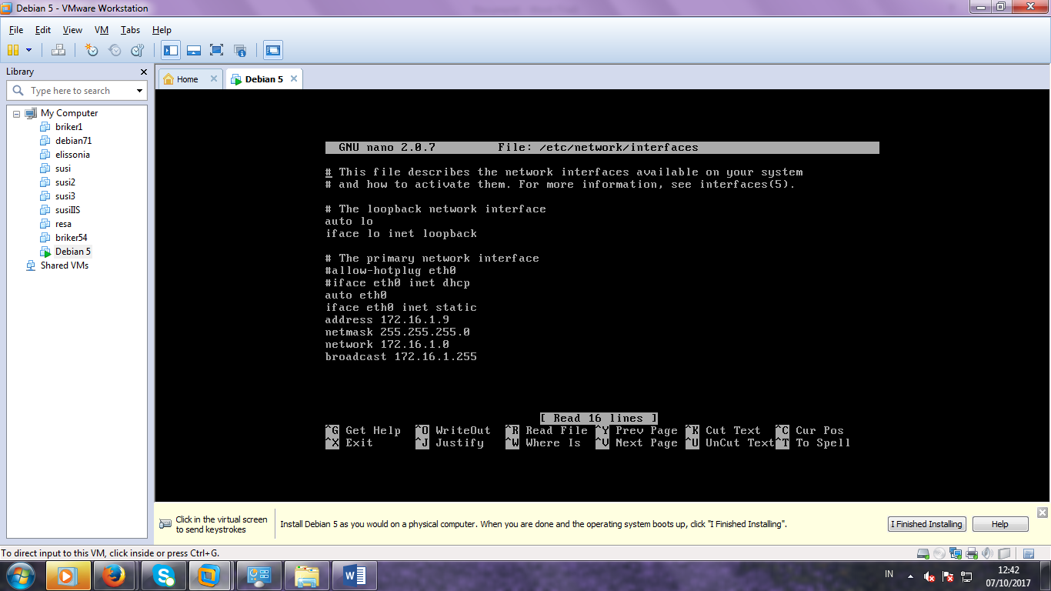Open the suspend button dropdown arrow
Screen dimensions: 1051x591
(x=29, y=49)
